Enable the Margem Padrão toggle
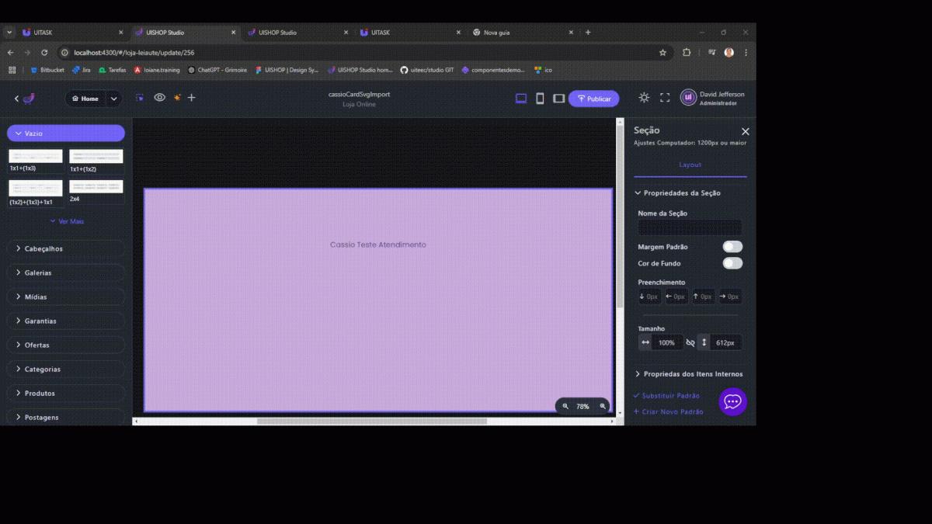 (732, 247)
